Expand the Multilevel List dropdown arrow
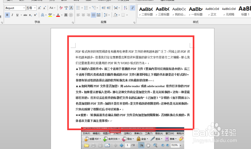Viewport: 251px width, 149px height. pyautogui.click(x=97, y=8)
